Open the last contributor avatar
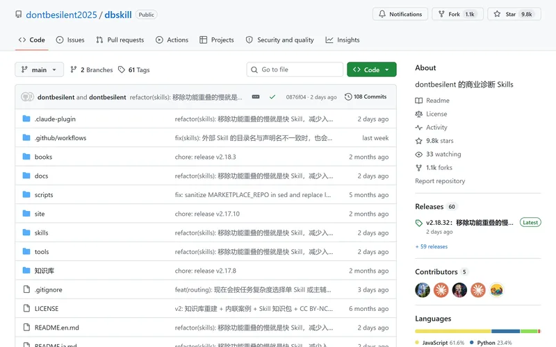Screen dimensions: 556x347 click(496, 290)
